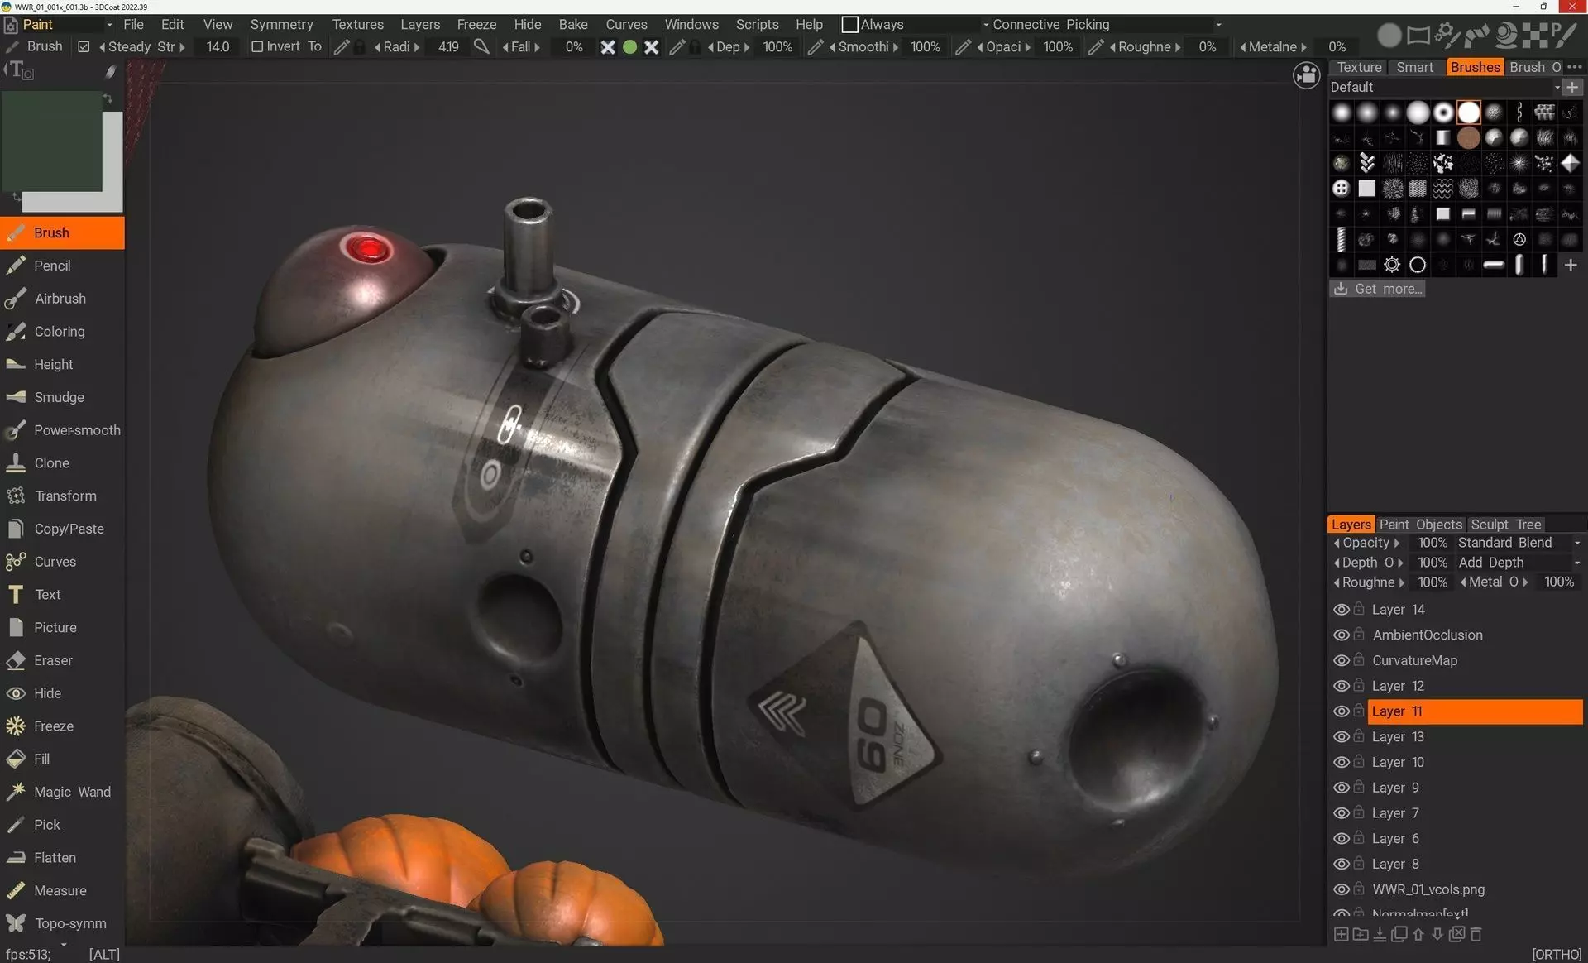Activate the Fill tool

[41, 759]
